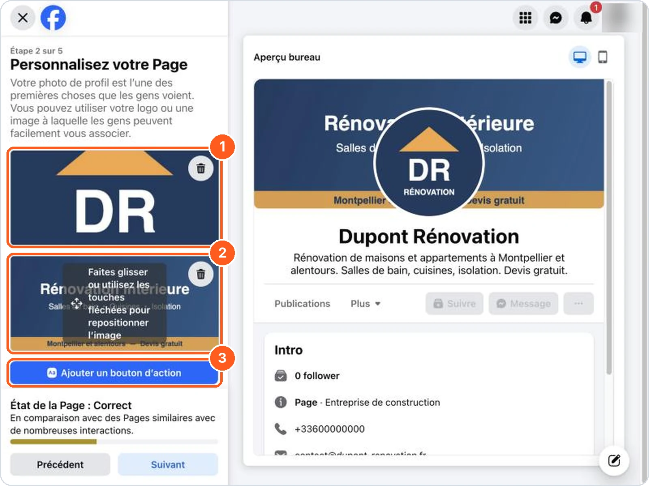Screen dimensions: 649x486
Task: Open the apps grid menu icon
Action: click(525, 18)
